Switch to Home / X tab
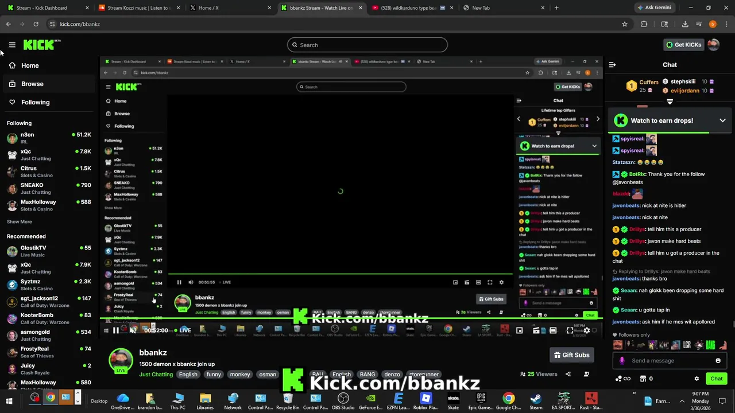Image resolution: width=735 pixels, height=413 pixels. pyautogui.click(x=230, y=8)
